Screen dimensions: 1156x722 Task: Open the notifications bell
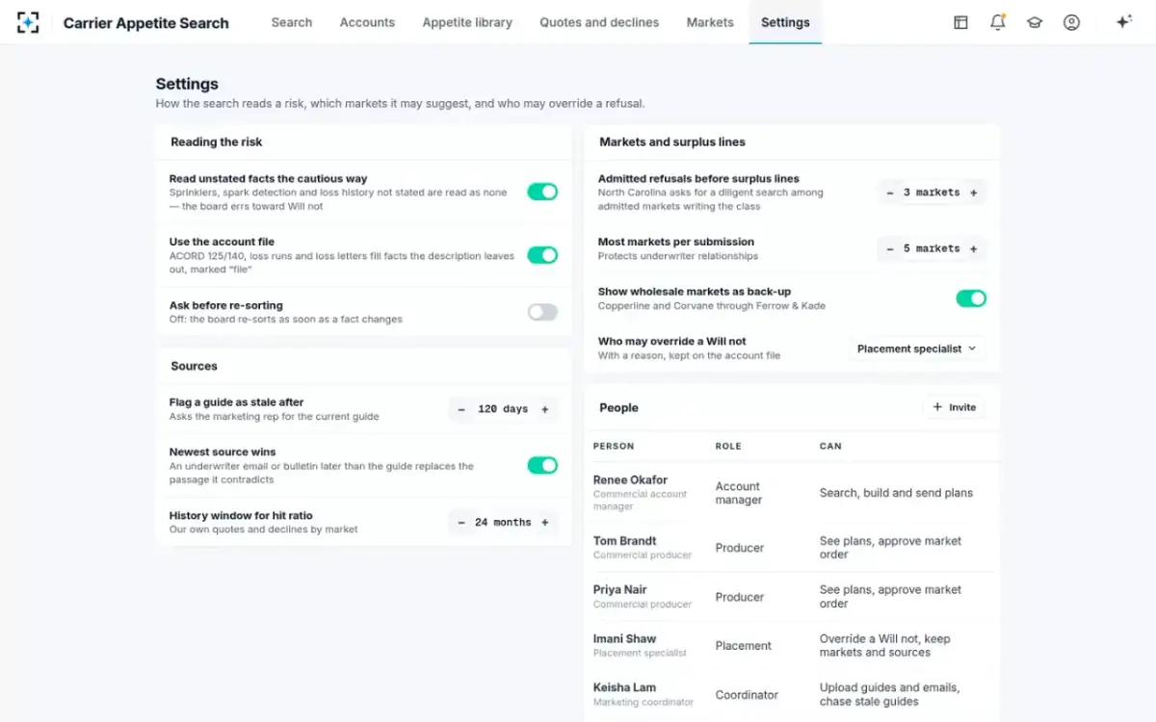click(998, 22)
